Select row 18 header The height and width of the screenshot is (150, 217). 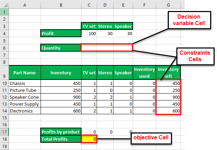tap(4, 139)
